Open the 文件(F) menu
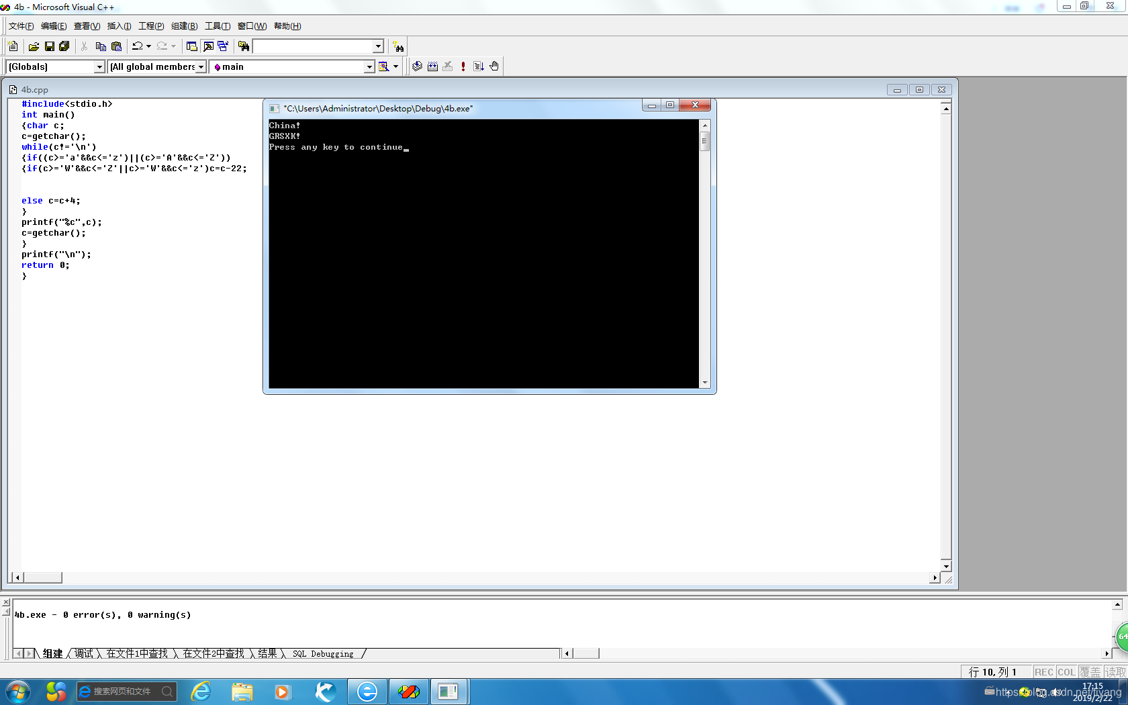Screen dimensions: 1128x705 [21, 26]
